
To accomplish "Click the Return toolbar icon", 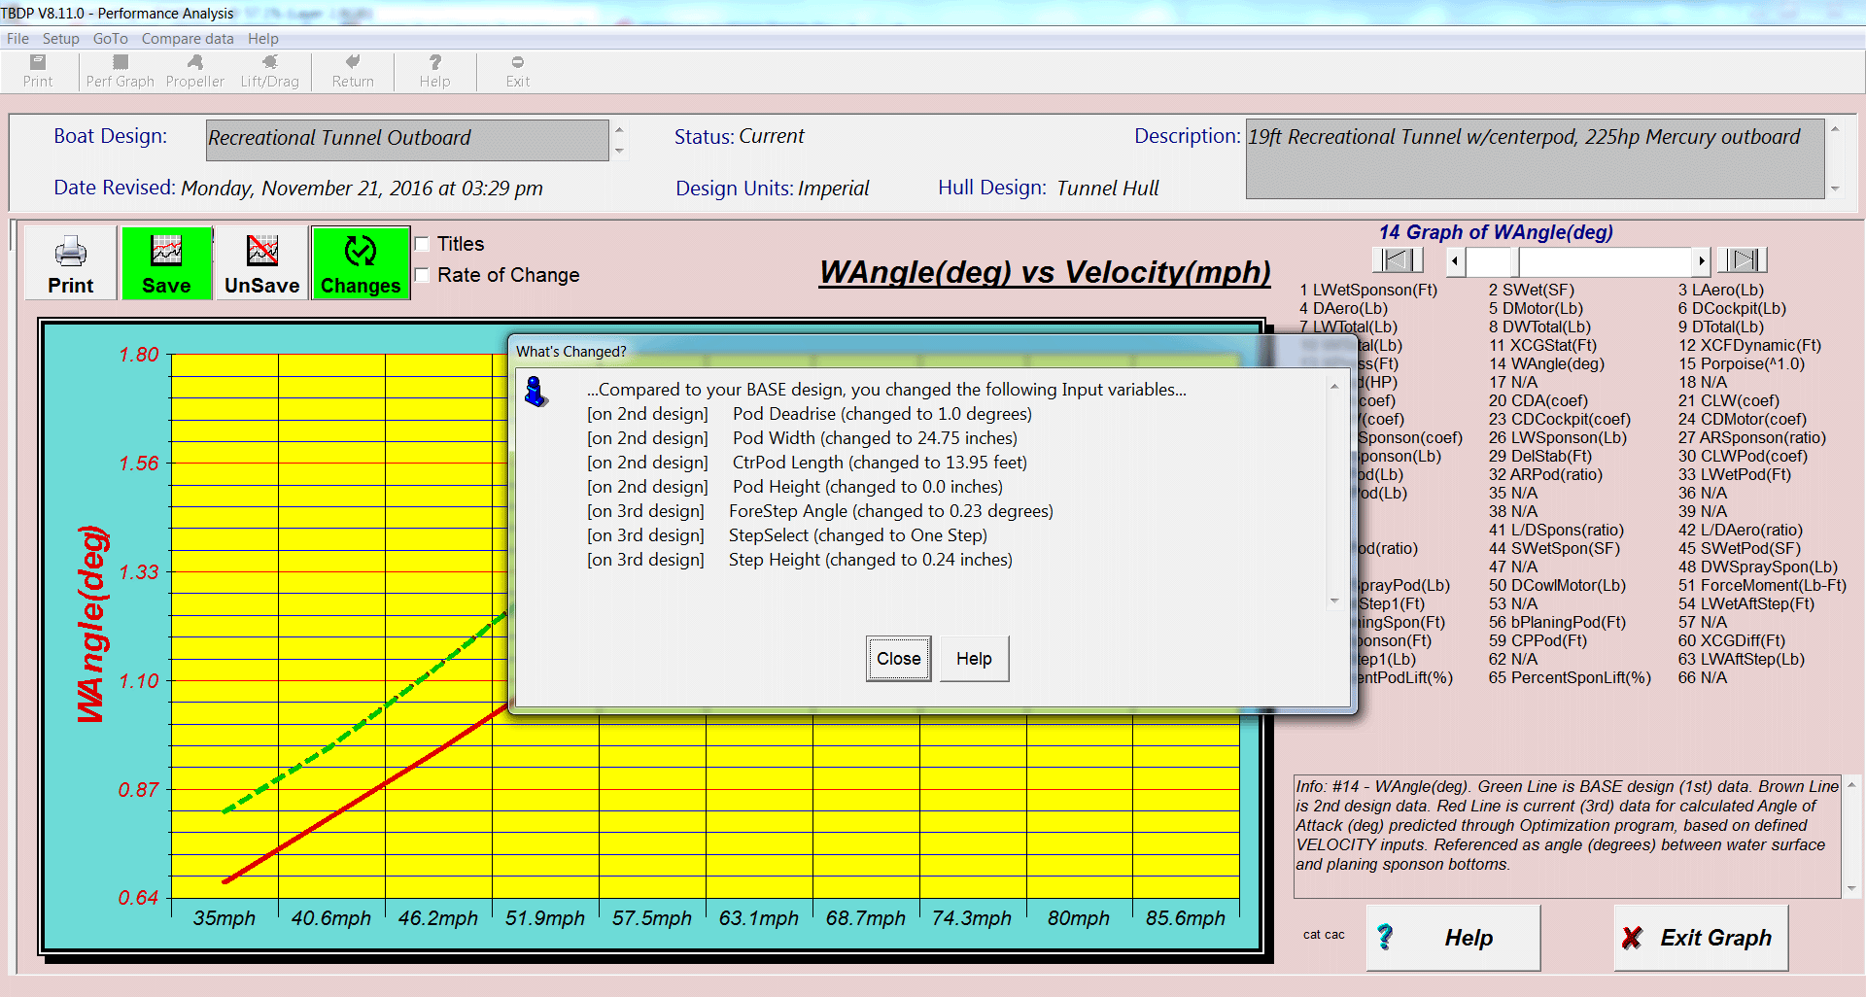I will [353, 72].
